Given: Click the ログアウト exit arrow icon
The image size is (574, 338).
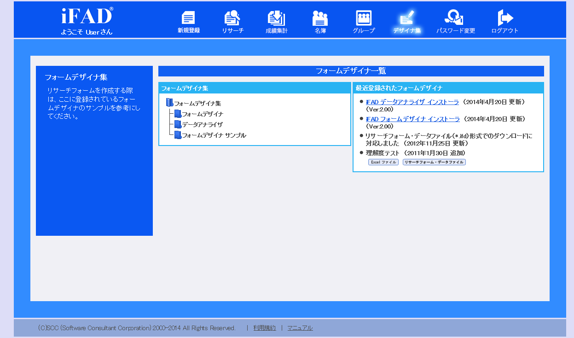Looking at the screenshot, I should 505,18.
